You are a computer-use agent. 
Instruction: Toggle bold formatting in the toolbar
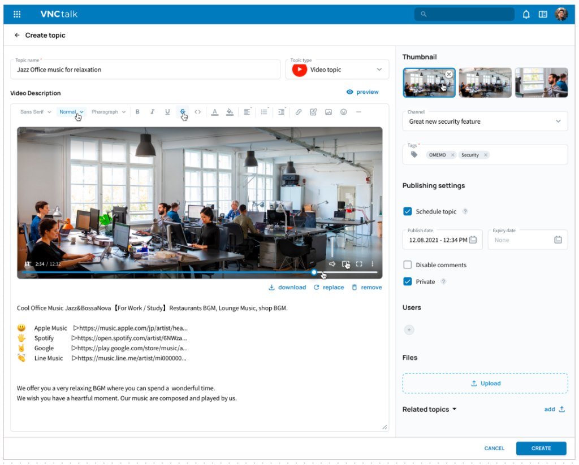point(137,112)
